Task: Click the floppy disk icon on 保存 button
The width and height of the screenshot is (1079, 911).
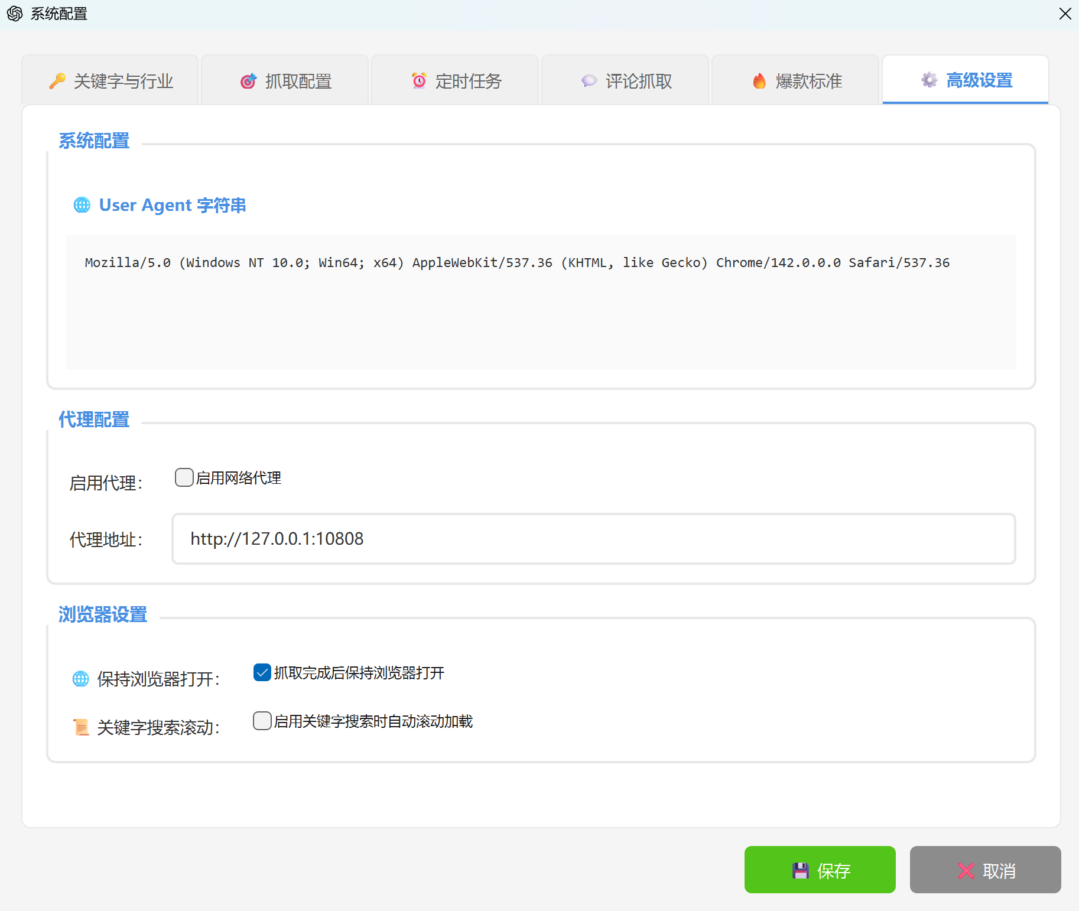Action: (x=801, y=870)
